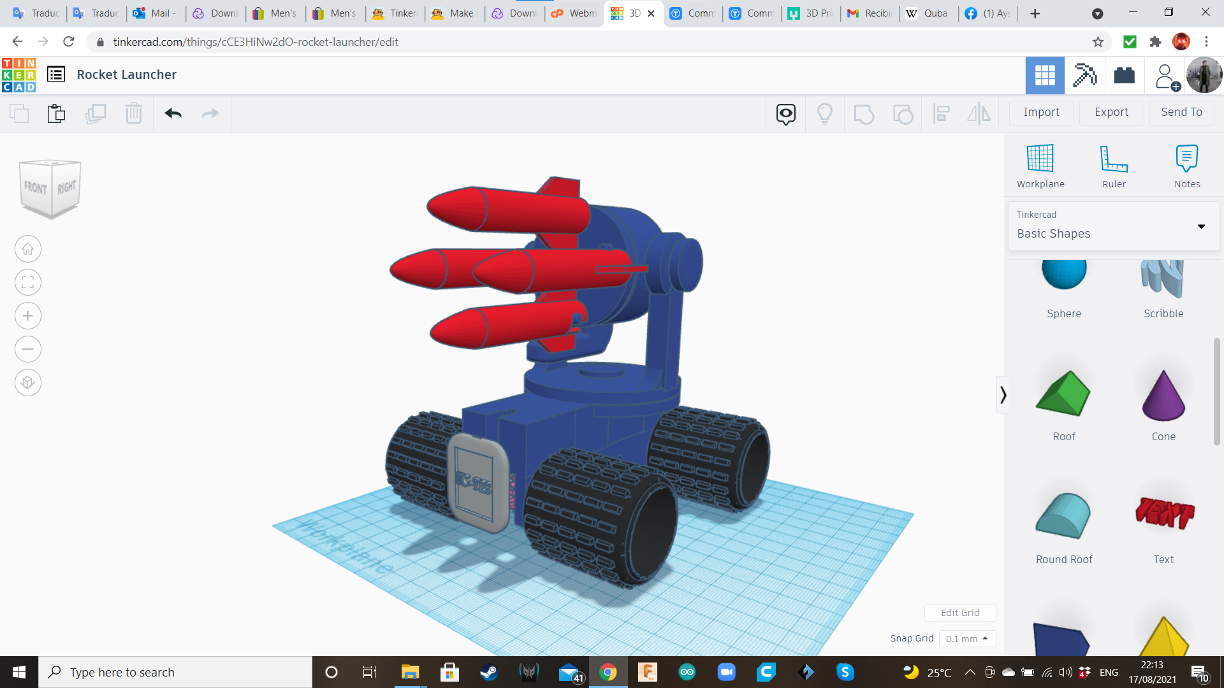
Task: Click the Zoom in plus icon
Action: tap(28, 316)
